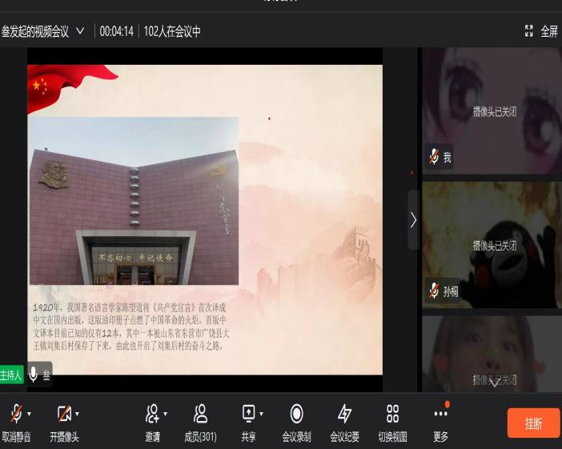Click 切换视图 to switch view layout
Image resolution: width=562 pixels, height=449 pixels.
click(392, 414)
